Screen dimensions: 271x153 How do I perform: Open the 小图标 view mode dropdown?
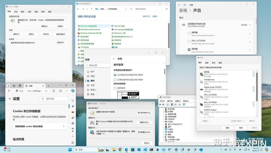[155, 16]
